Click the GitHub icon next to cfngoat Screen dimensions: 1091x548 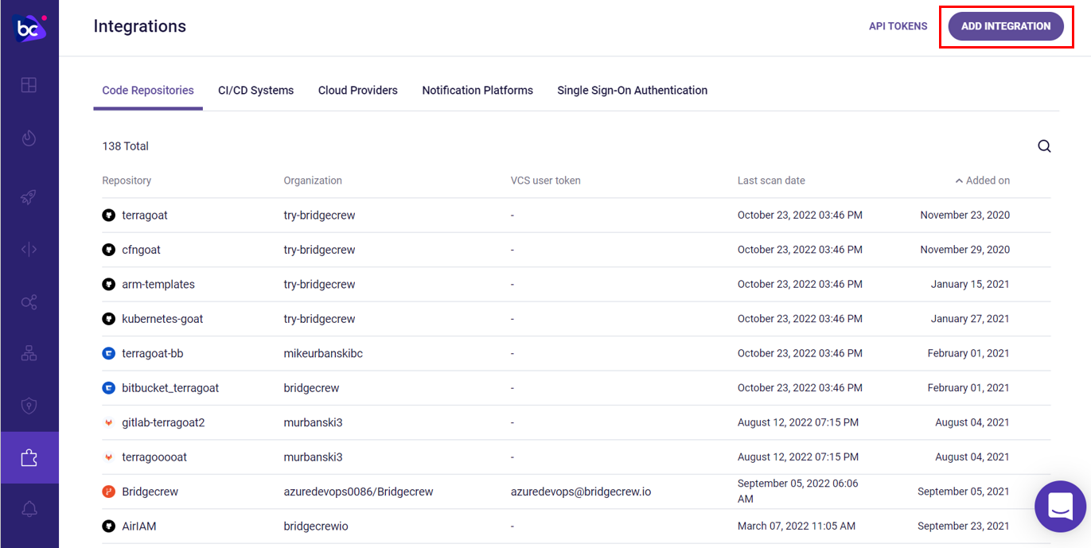click(x=109, y=250)
